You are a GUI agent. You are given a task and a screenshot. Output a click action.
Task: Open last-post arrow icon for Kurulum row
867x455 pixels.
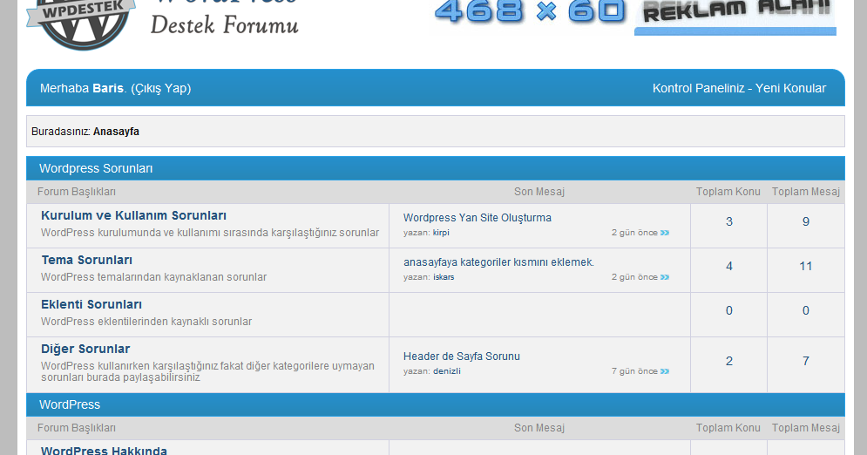[x=665, y=233]
